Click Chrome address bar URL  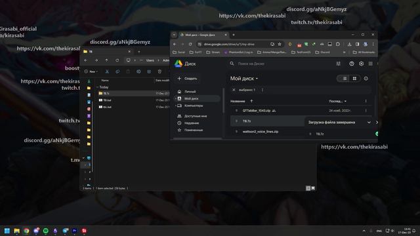tap(229, 44)
